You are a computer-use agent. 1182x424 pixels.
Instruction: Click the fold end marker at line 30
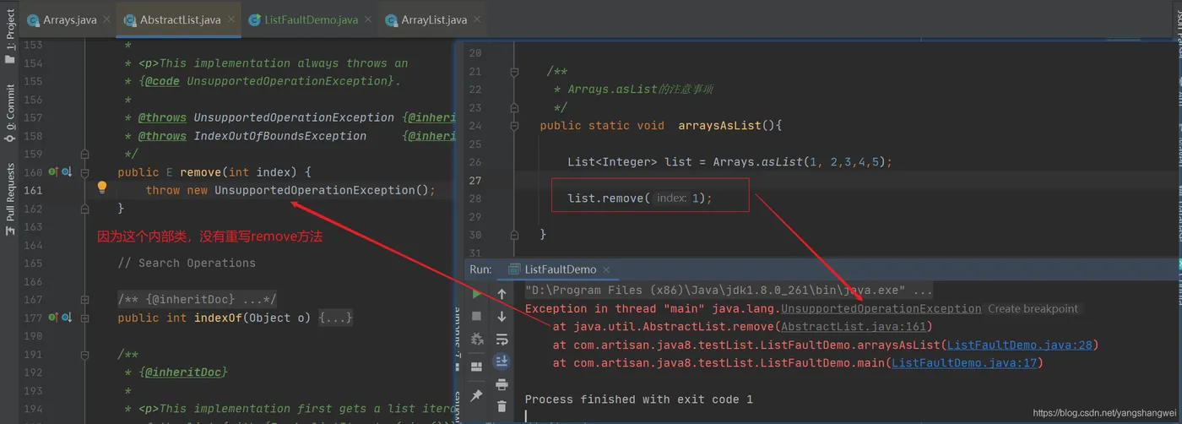(513, 235)
